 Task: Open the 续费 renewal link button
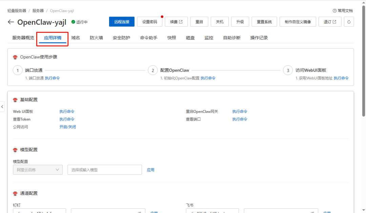176,22
